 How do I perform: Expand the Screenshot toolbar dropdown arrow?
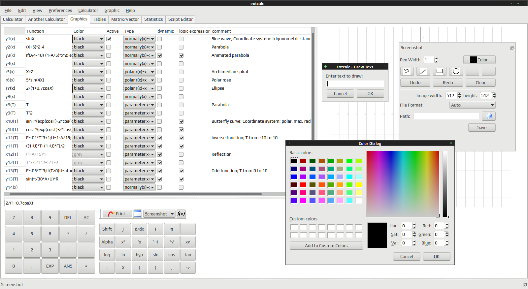point(172,214)
